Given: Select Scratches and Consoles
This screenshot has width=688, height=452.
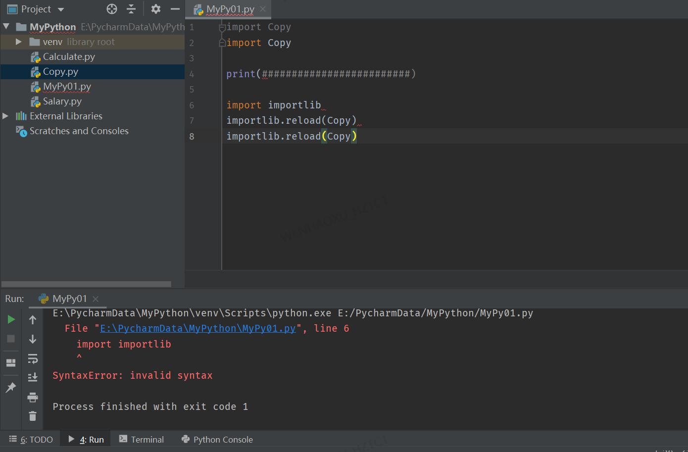Looking at the screenshot, I should point(79,131).
